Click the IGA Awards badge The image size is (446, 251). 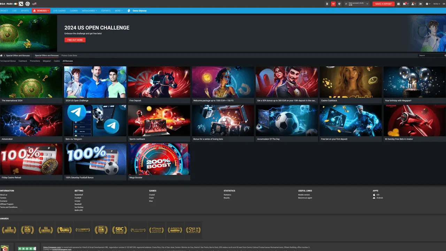46,230
